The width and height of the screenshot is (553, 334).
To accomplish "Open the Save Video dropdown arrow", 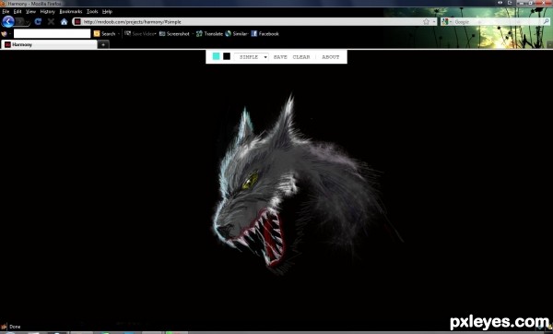I will pyautogui.click(x=155, y=33).
